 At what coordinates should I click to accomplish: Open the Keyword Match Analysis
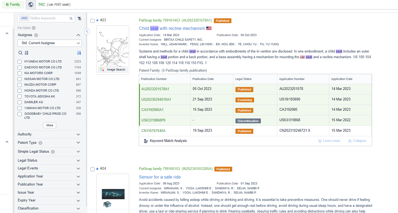tap(165, 141)
